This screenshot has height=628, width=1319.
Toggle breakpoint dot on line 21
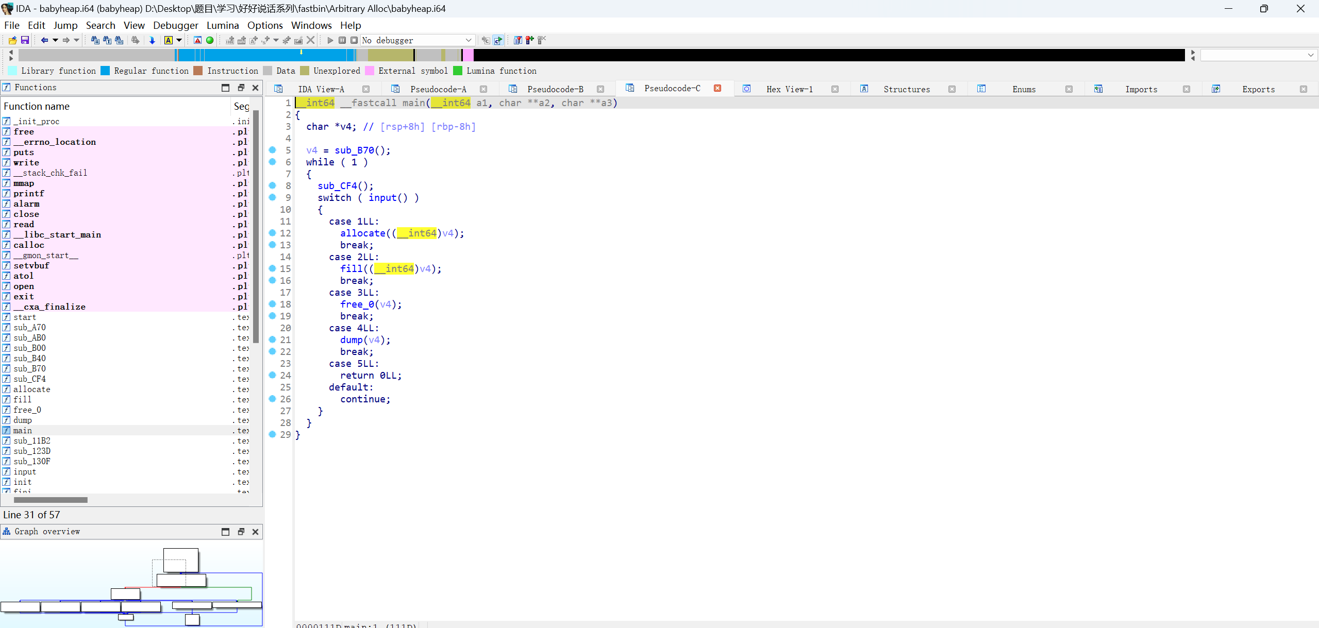[273, 340]
